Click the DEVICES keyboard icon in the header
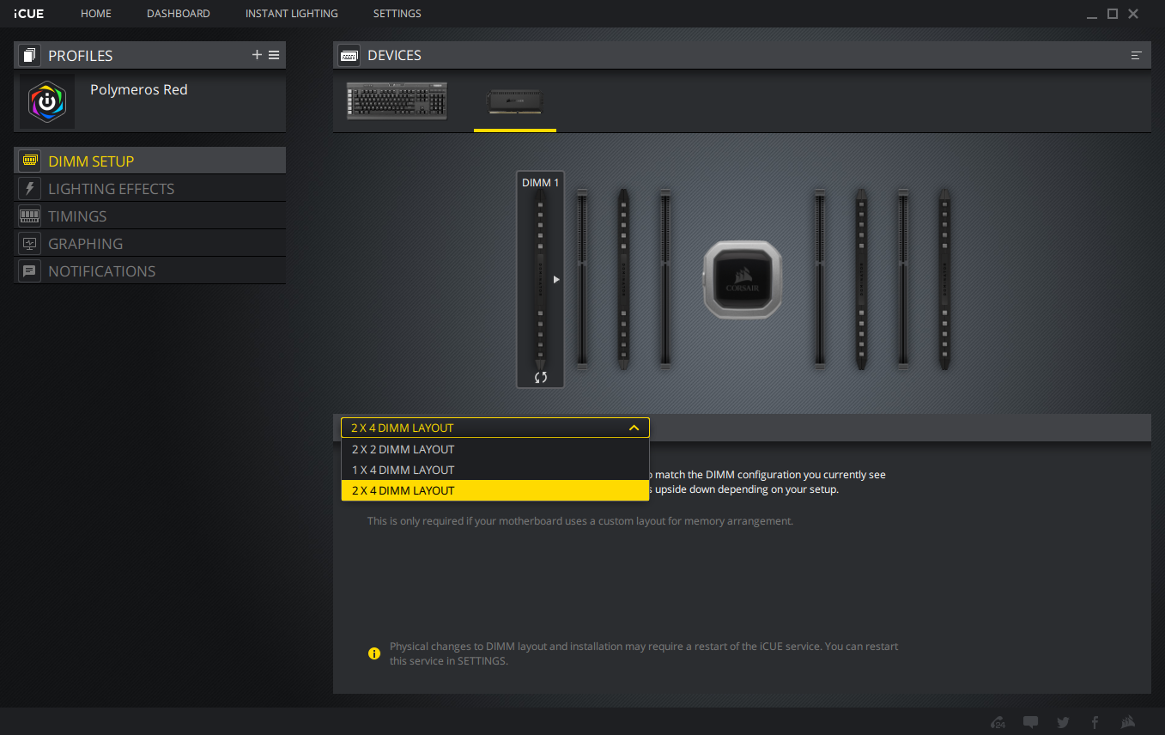This screenshot has width=1165, height=735. (x=349, y=56)
